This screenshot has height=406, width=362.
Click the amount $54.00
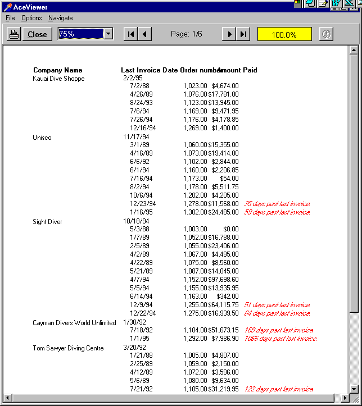[x=229, y=179]
